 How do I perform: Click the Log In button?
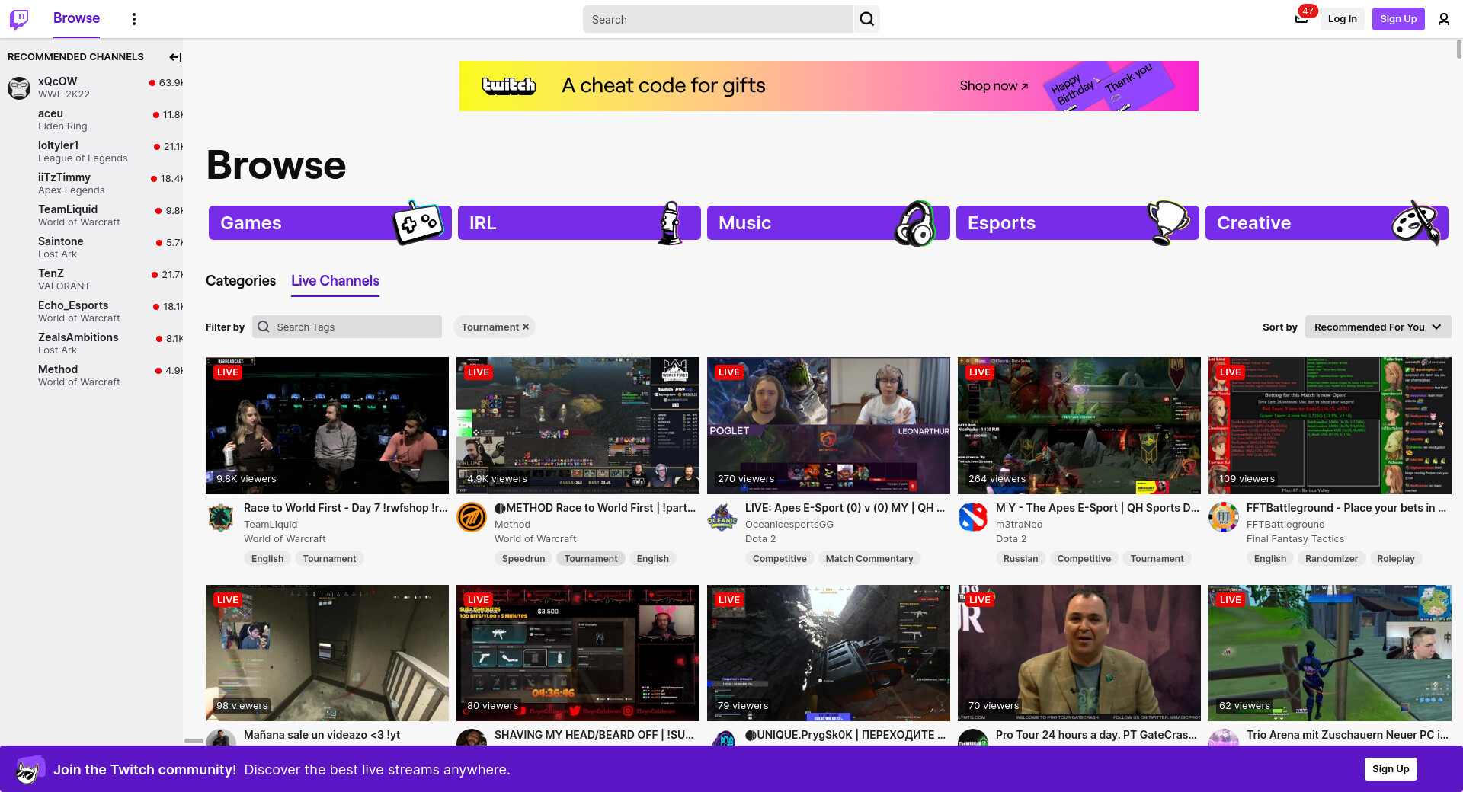(x=1342, y=19)
